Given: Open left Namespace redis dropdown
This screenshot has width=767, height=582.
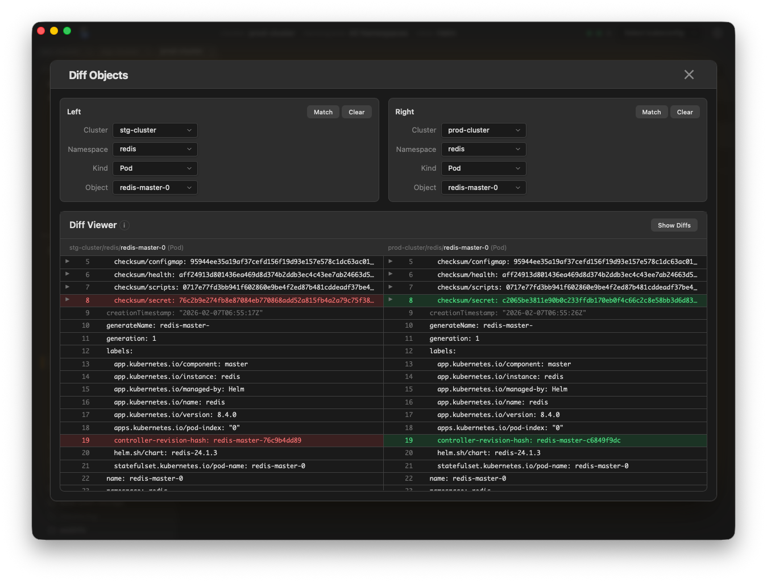Looking at the screenshot, I should point(155,149).
